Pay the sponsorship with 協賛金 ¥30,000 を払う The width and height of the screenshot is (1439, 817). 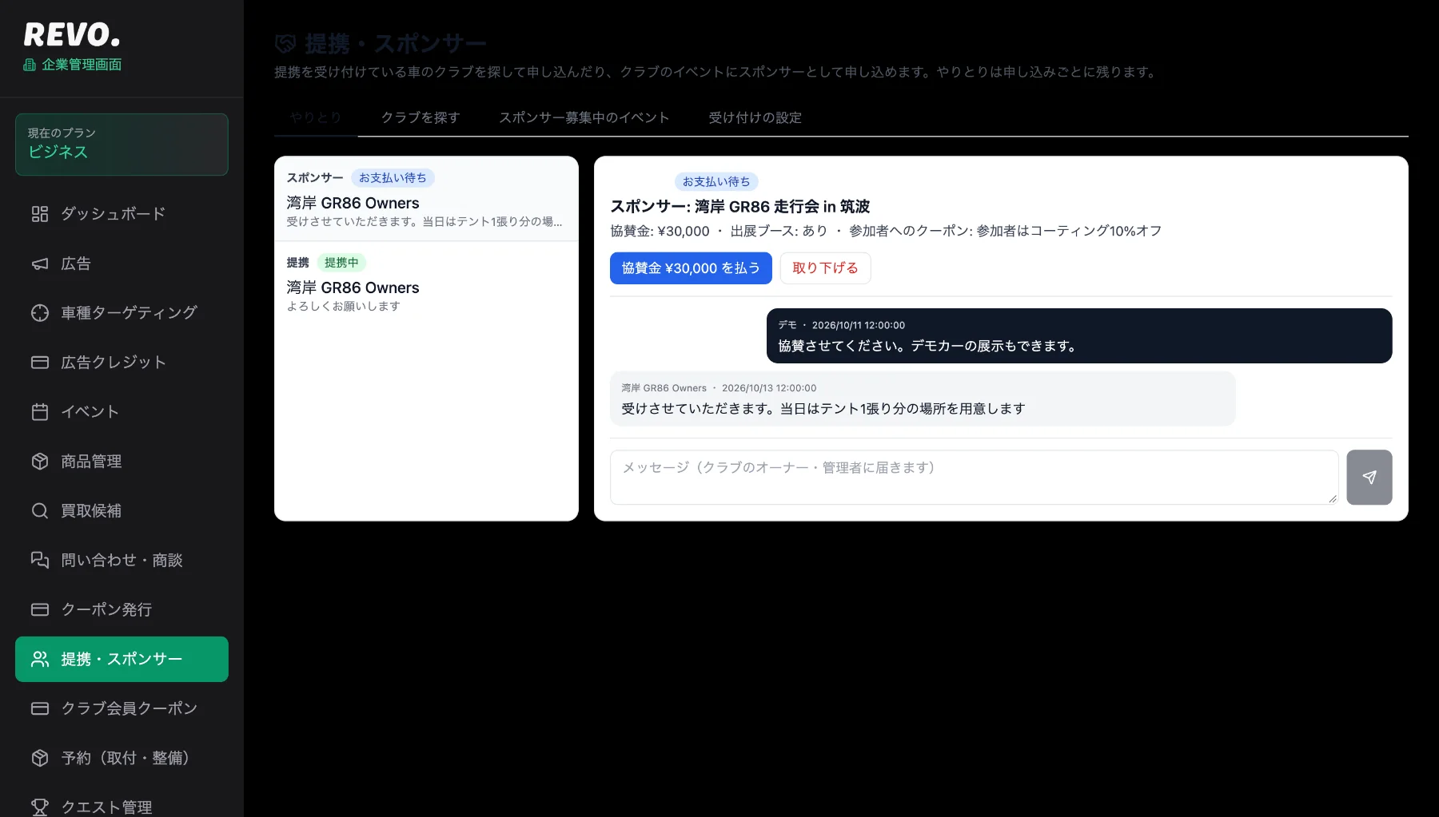pos(691,268)
